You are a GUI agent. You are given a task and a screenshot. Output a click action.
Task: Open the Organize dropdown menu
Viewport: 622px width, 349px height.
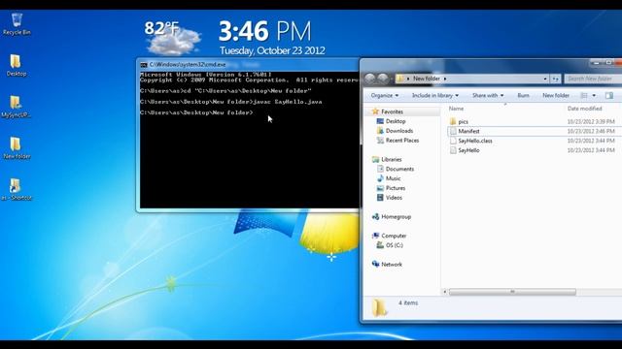point(385,95)
